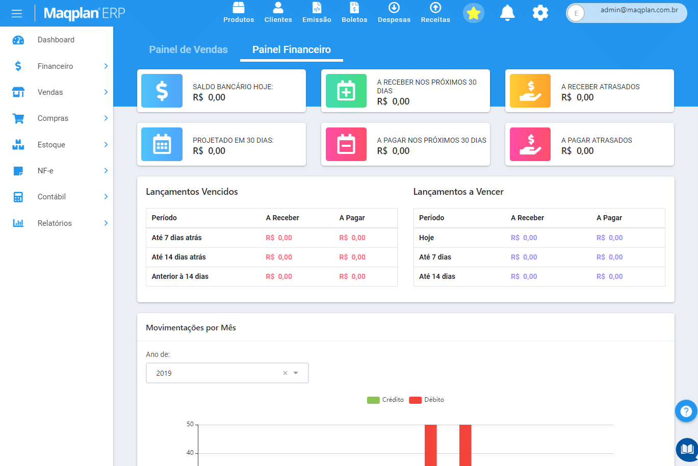Click the Até 14 dias atrás period cell
Screen dimensions: 698x466
click(x=178, y=257)
